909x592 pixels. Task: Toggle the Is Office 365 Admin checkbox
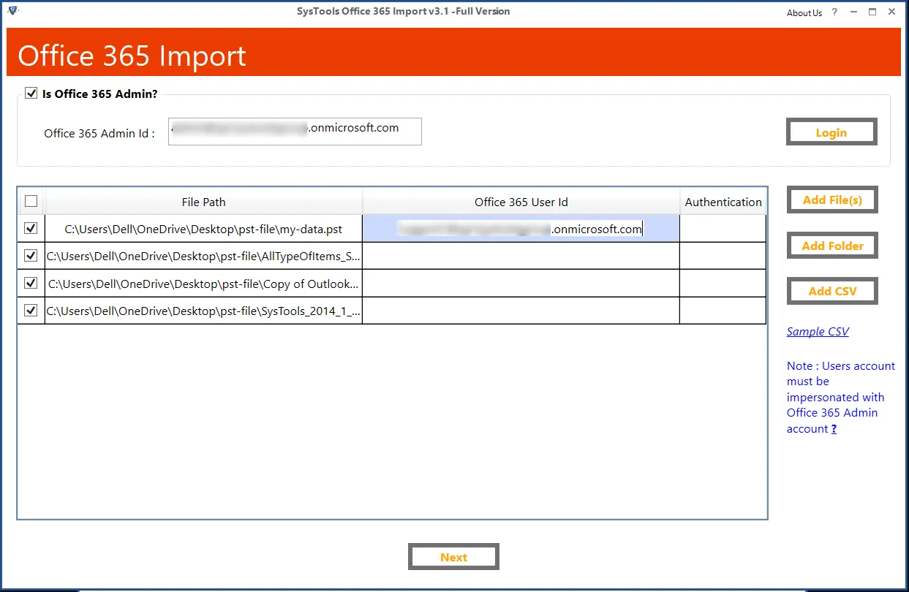coord(31,93)
